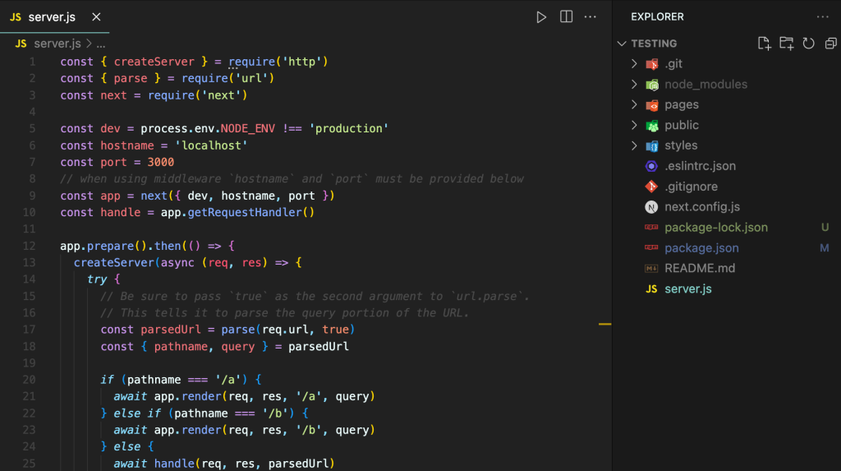Click the .git folder icon
Image resolution: width=841 pixels, height=471 pixels.
point(651,64)
